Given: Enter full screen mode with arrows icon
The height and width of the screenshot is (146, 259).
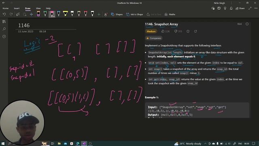Looking at the screenshot, I should coord(250,8).
